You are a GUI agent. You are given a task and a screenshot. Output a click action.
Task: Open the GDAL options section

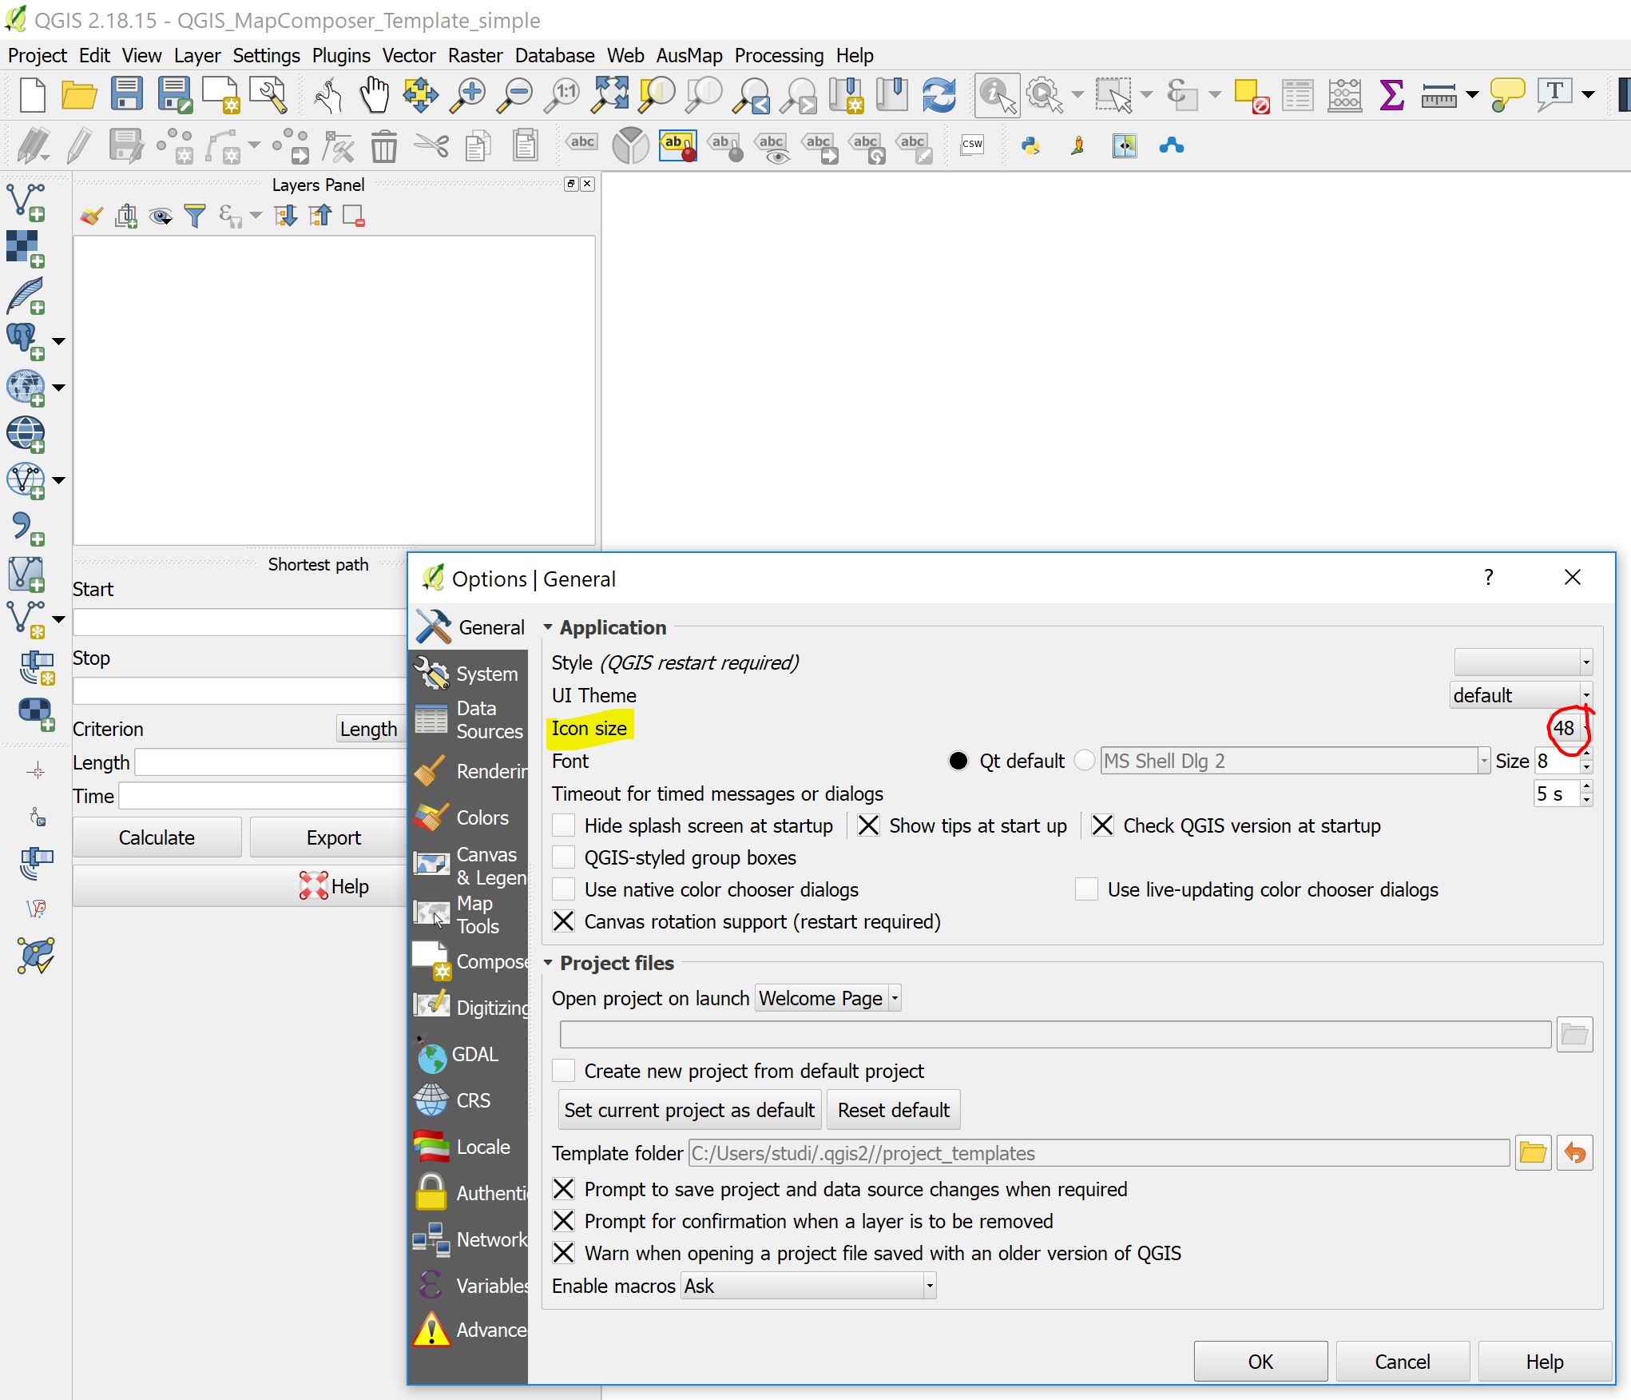[x=468, y=1055]
